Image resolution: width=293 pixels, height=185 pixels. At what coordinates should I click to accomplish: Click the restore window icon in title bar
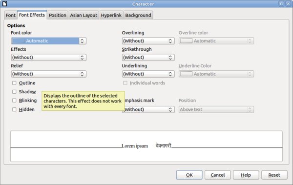click(281, 3)
